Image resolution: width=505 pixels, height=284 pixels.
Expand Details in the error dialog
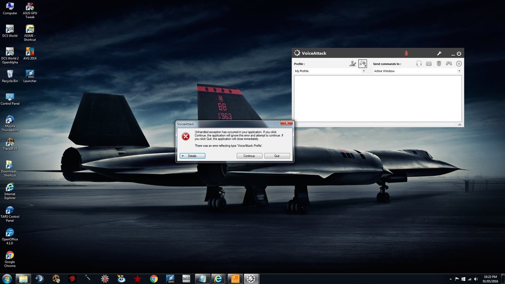point(192,156)
